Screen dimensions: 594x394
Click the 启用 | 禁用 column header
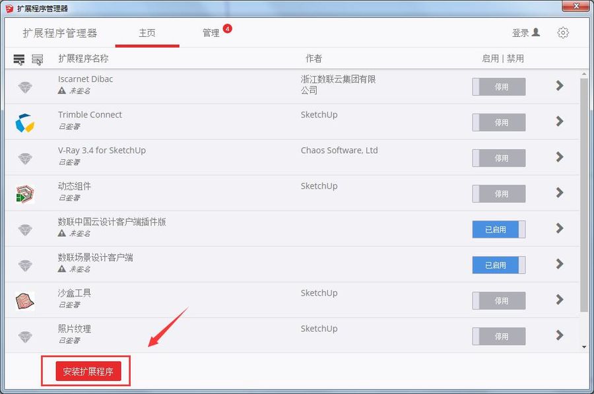click(x=503, y=59)
